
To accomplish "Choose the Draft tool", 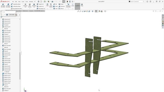I will pos(55,6).
